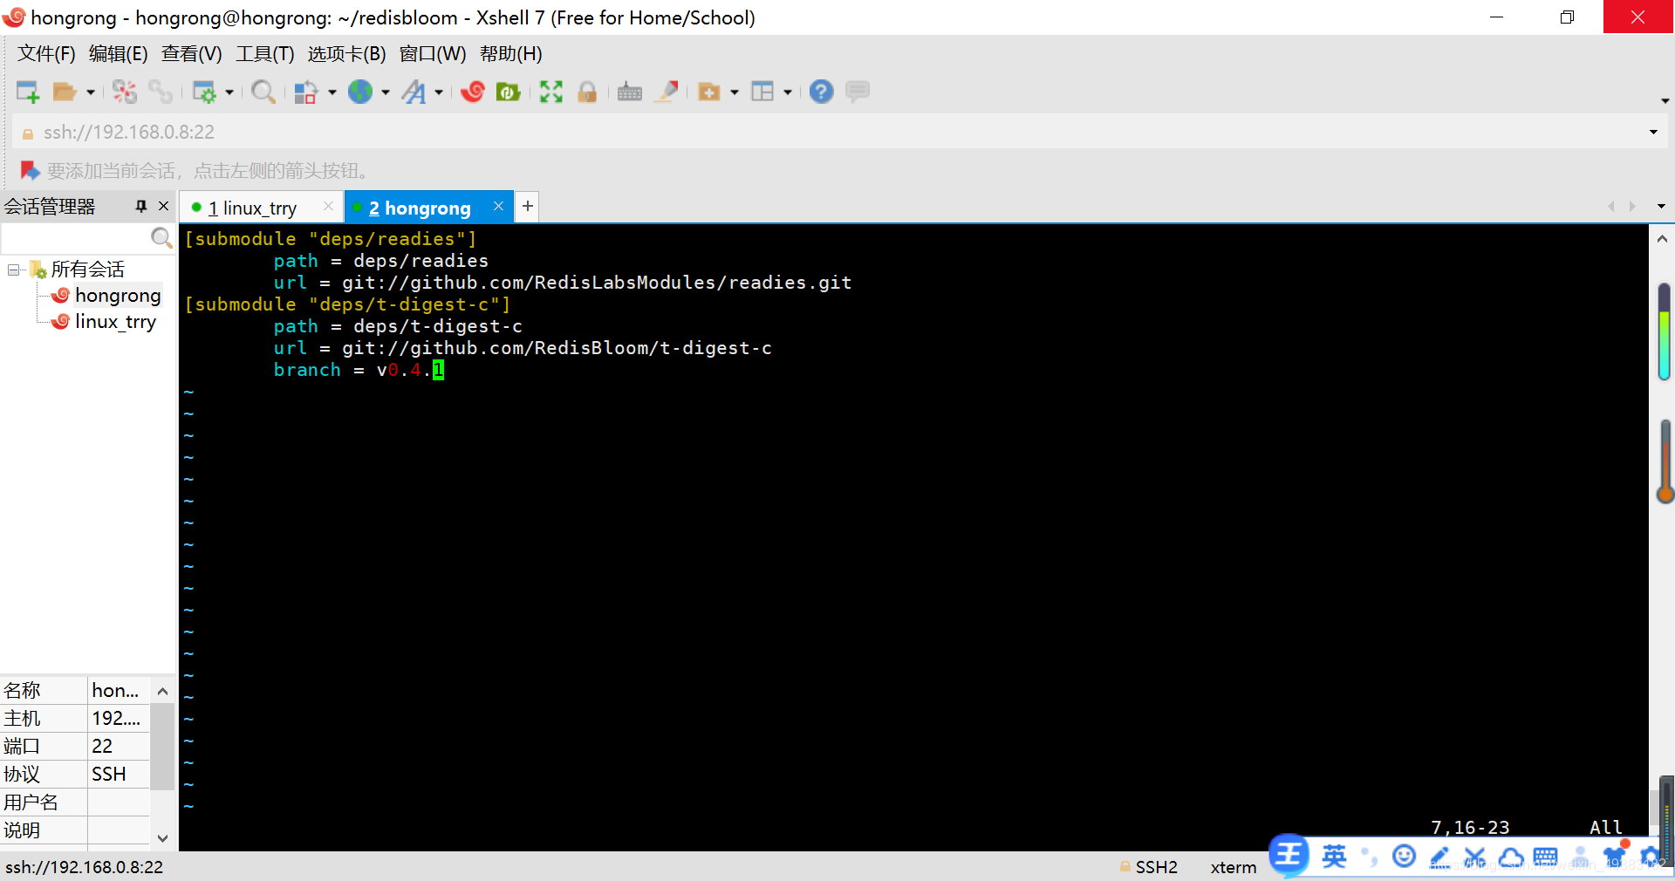1675x881 pixels.
Task: Open the 选项卡(B) menu
Action: pyautogui.click(x=346, y=54)
